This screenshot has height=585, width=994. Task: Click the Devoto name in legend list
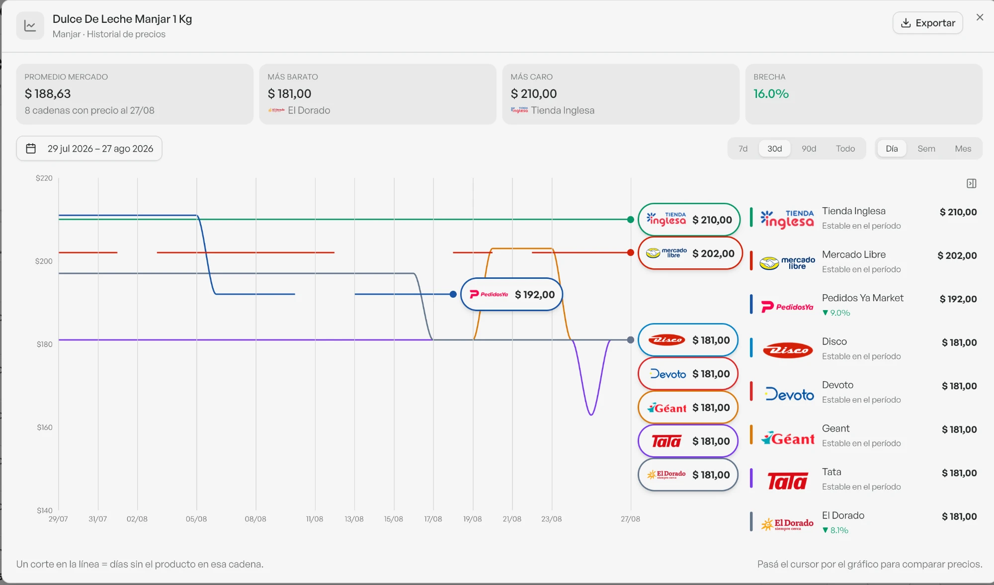click(837, 385)
